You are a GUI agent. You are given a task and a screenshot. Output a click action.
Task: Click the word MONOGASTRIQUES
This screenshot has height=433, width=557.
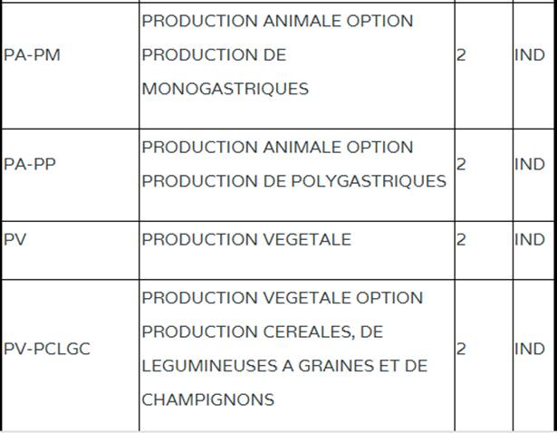pos(225,89)
